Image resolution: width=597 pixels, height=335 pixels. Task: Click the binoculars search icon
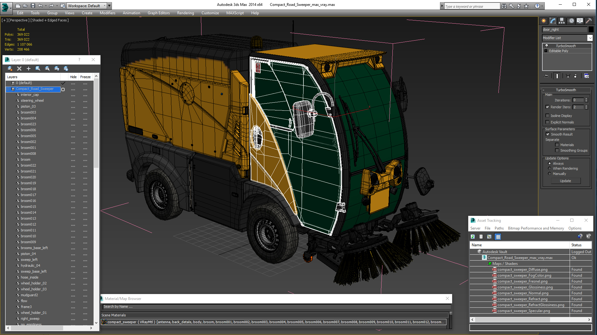(504, 6)
